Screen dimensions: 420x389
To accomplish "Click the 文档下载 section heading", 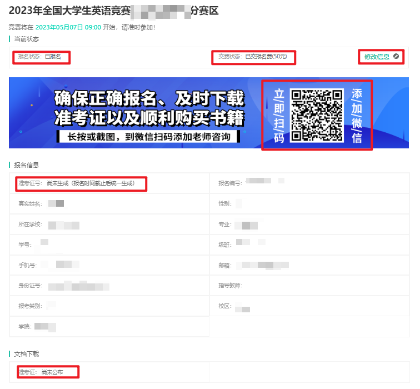I will pyautogui.click(x=27, y=353).
